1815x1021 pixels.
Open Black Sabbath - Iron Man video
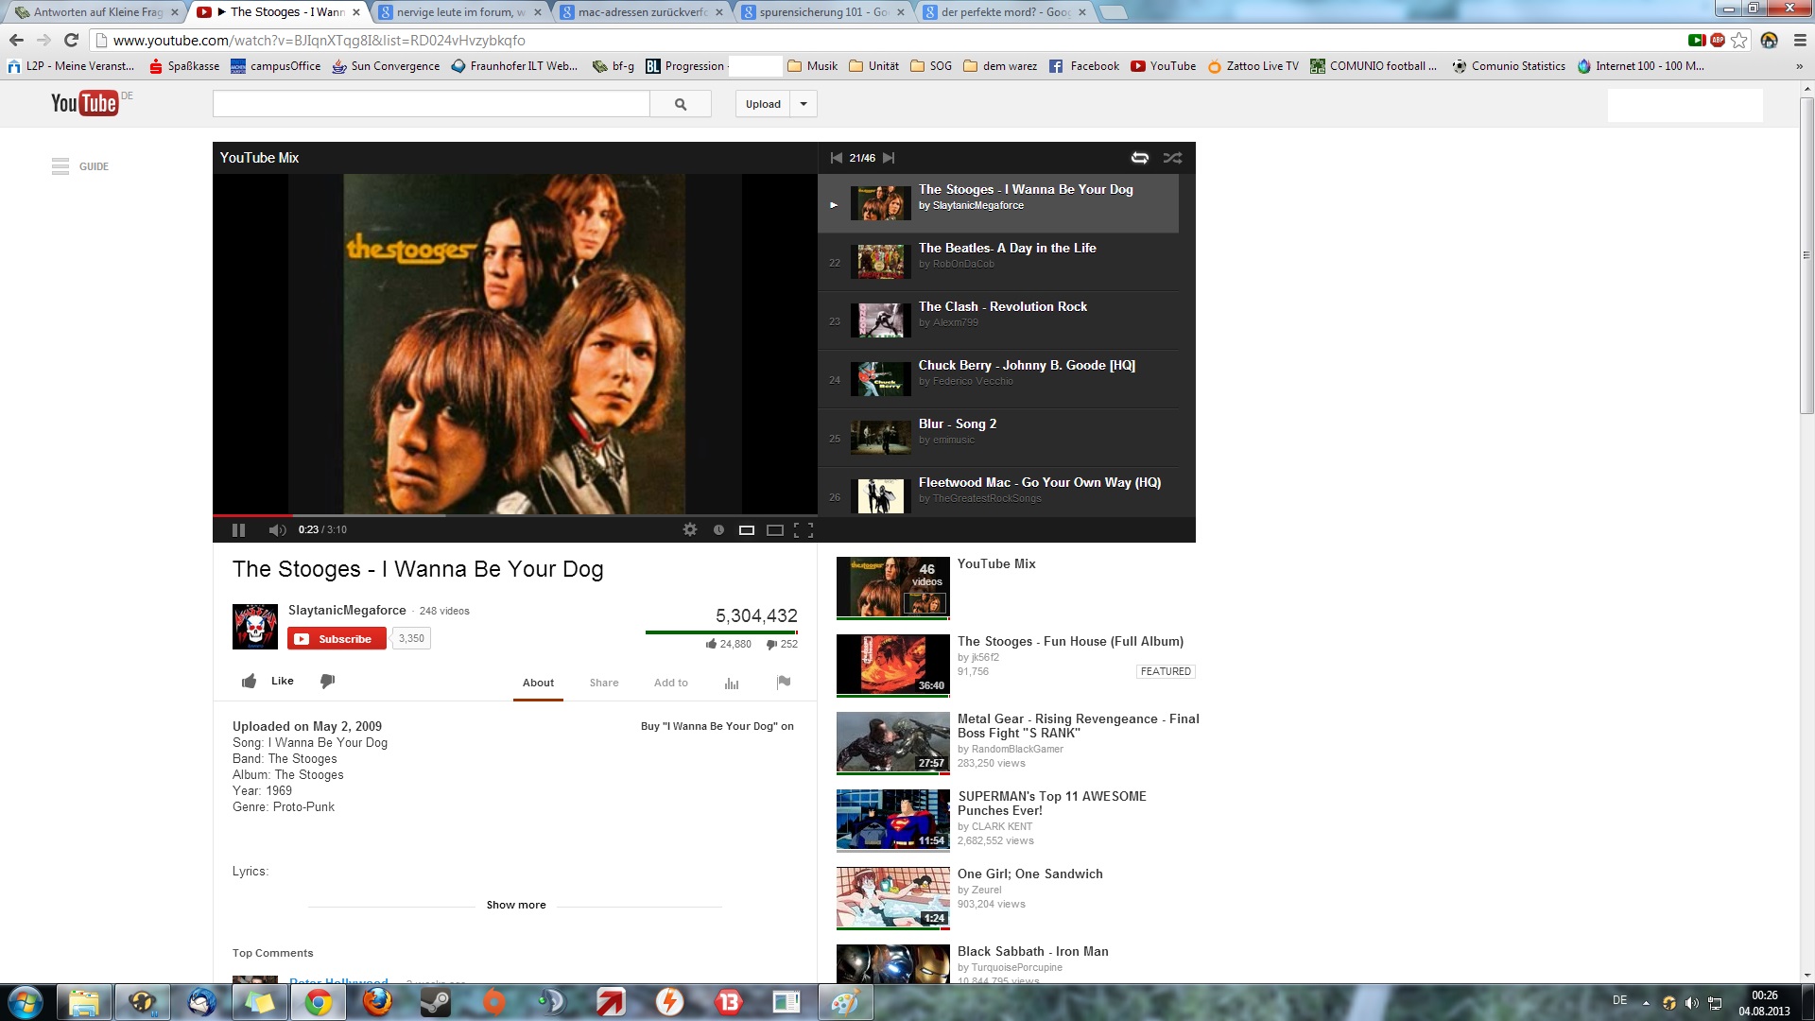(1033, 951)
